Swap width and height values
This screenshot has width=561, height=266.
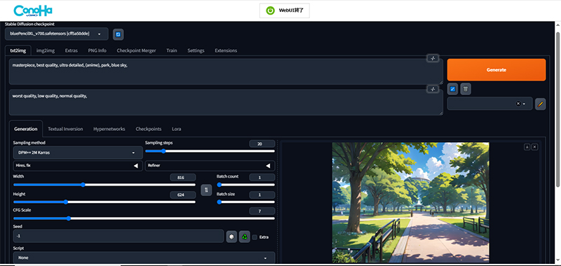click(x=206, y=190)
